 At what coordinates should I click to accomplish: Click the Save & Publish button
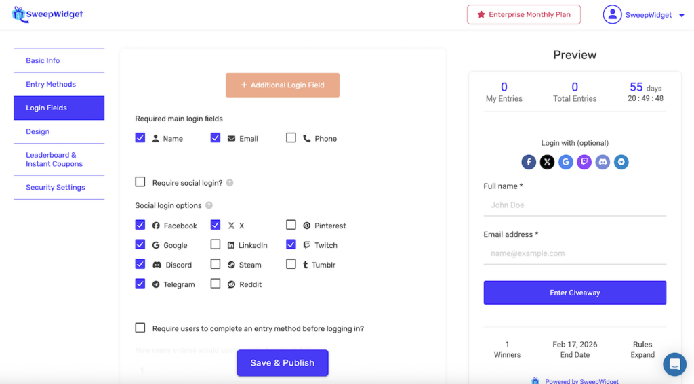[283, 363]
